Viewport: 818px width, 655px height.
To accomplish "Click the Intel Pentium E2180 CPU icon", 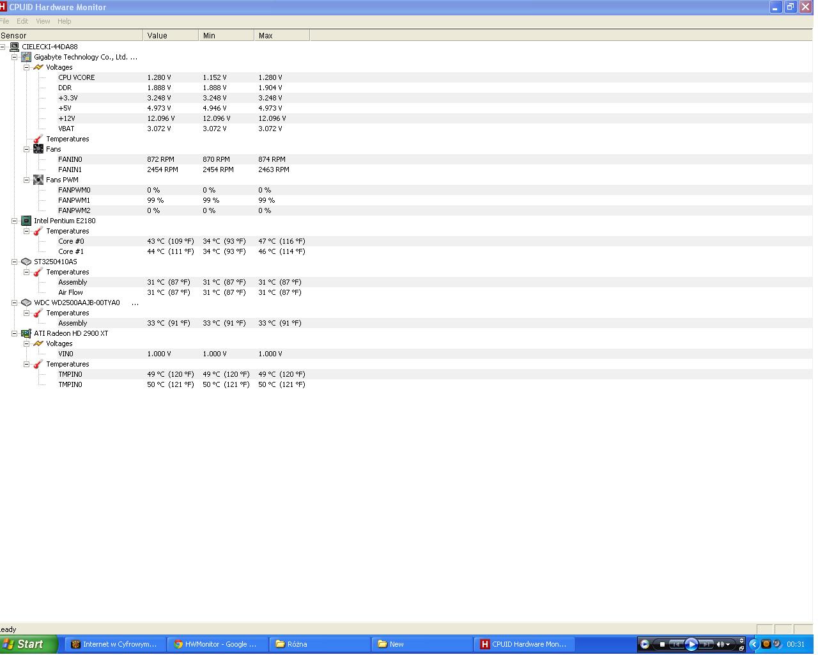I will pyautogui.click(x=26, y=221).
